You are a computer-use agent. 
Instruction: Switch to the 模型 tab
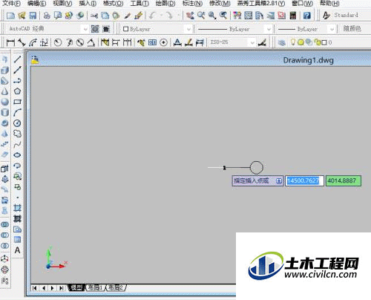(77, 287)
